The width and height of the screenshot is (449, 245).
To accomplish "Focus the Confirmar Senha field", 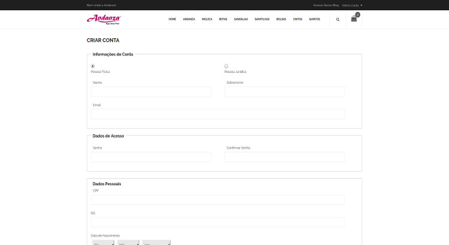I will [284, 157].
